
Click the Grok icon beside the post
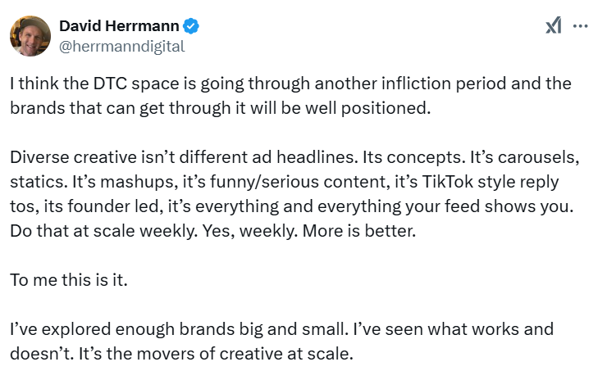click(x=554, y=25)
